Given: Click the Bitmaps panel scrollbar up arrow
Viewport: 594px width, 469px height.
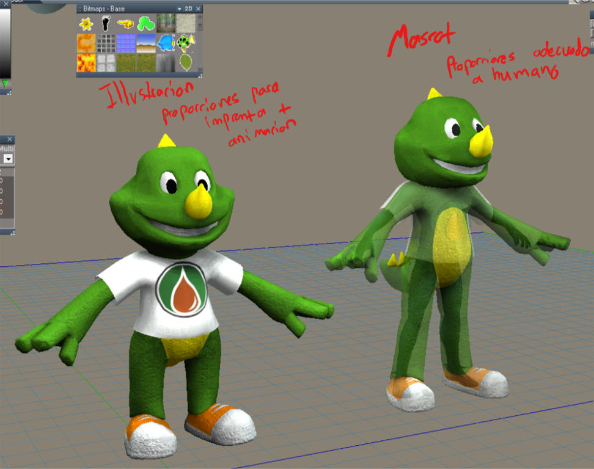Looking at the screenshot, I should click(200, 16).
